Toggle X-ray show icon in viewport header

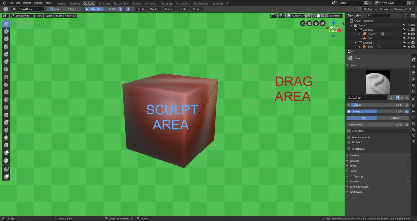[x=309, y=16]
